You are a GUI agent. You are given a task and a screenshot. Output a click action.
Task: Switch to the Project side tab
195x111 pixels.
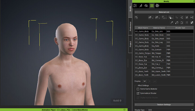click(x=130, y=44)
